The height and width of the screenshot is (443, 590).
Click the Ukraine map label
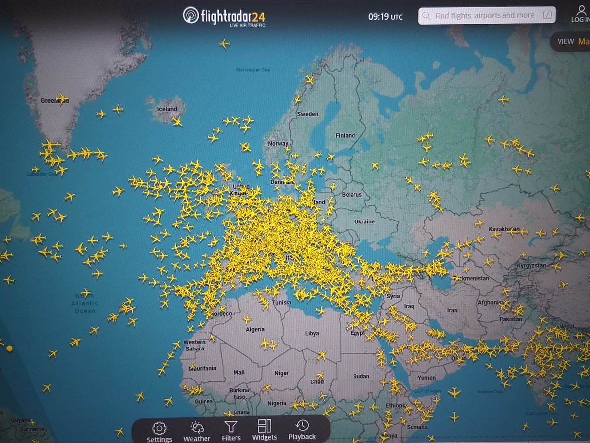364,221
